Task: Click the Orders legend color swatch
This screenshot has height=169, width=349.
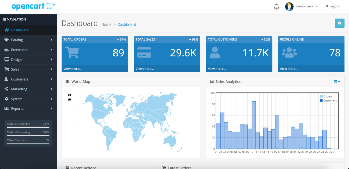Action: [x=321, y=96]
